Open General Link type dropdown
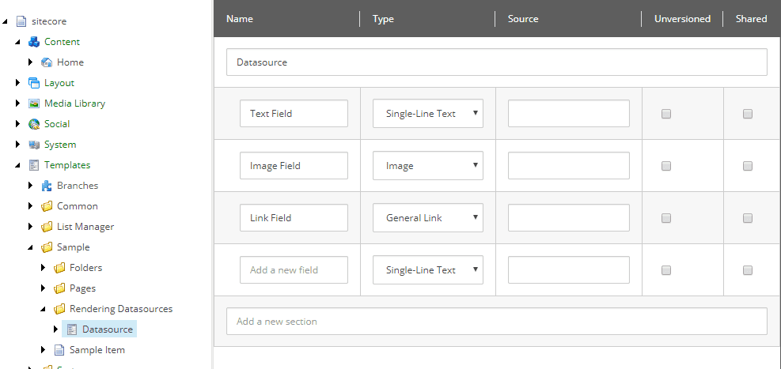 coord(428,218)
